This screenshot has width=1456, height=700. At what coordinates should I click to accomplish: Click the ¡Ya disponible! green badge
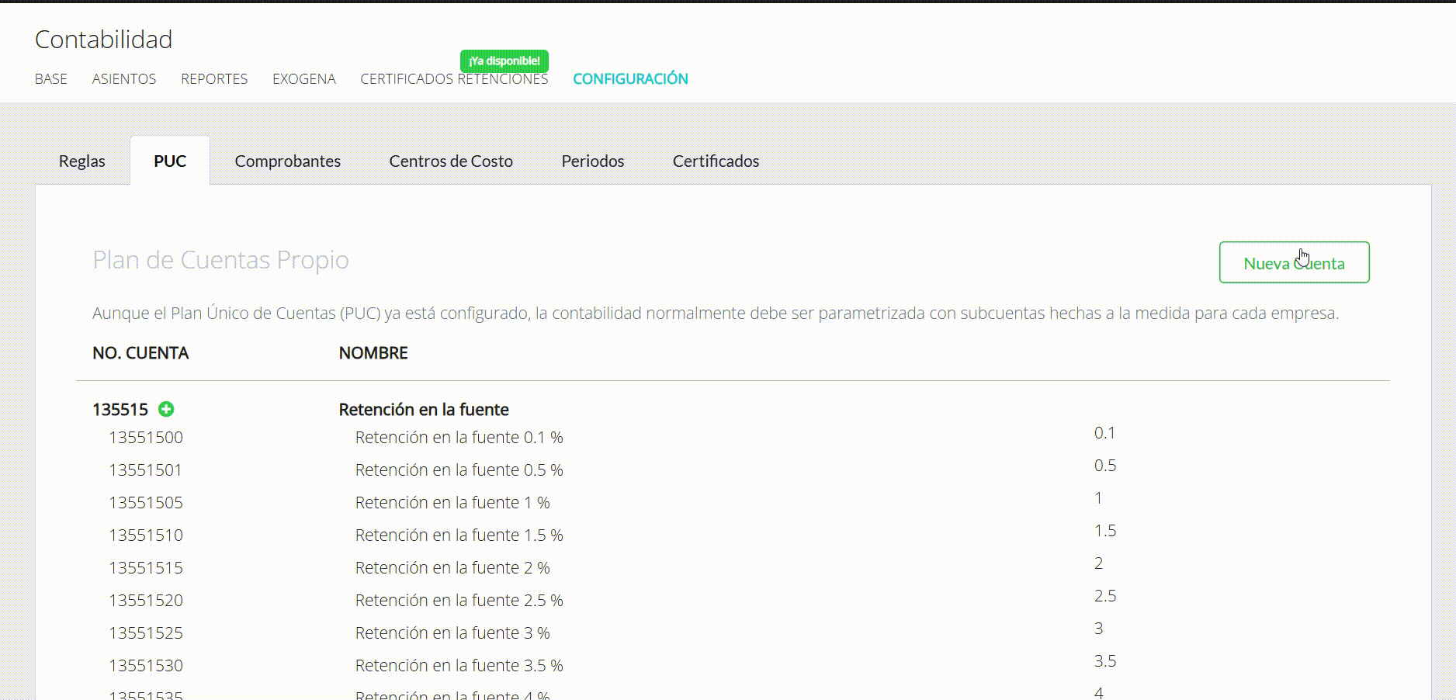(504, 61)
